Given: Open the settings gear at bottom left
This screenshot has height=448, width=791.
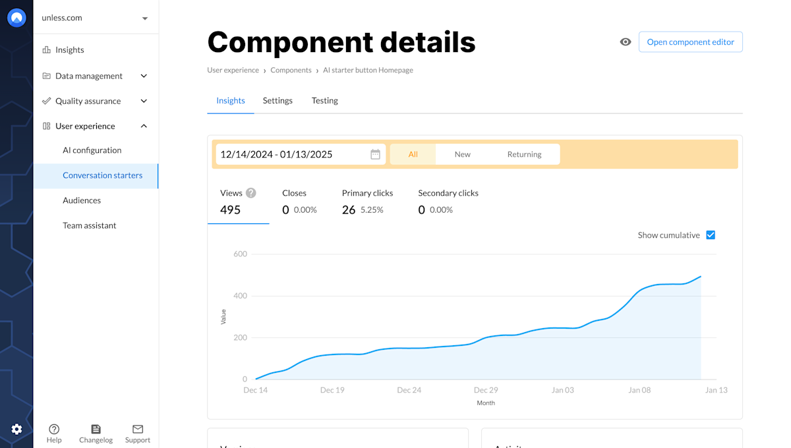Looking at the screenshot, I should (x=16, y=429).
